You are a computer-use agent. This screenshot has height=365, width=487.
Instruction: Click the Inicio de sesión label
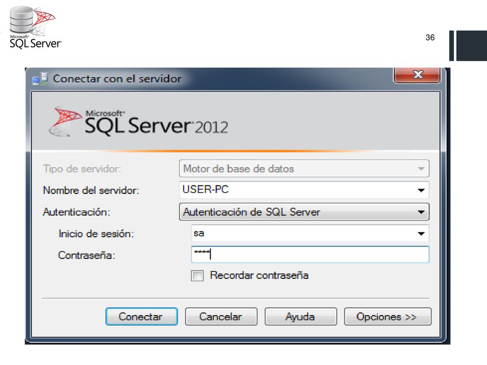coord(96,234)
